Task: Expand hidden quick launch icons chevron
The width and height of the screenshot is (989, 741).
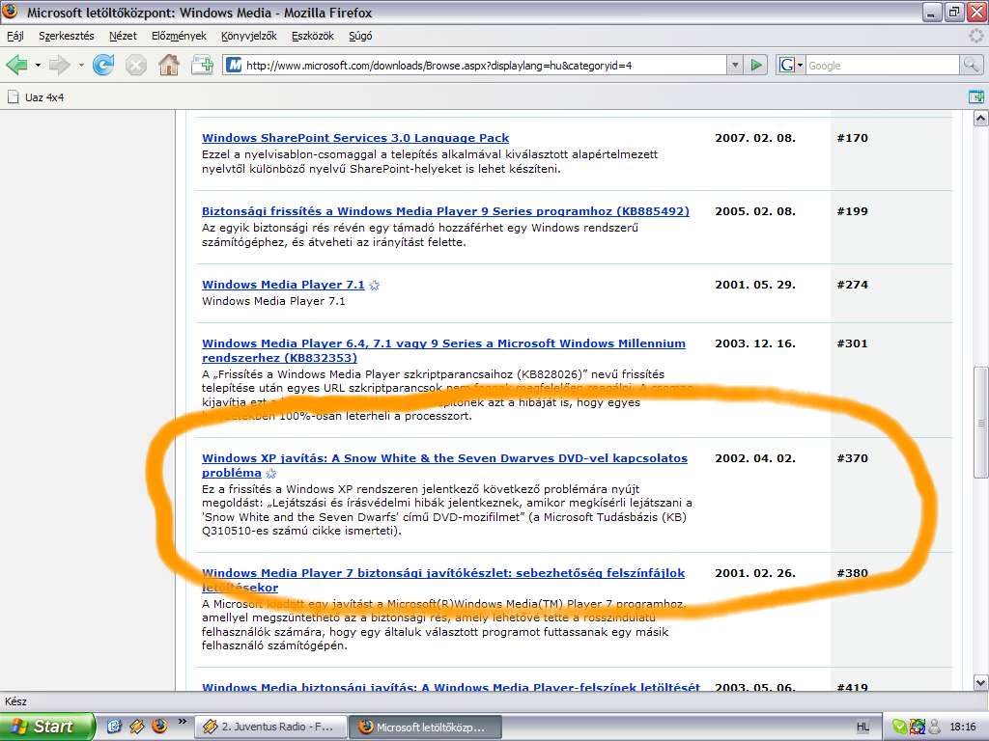Action: [183, 722]
